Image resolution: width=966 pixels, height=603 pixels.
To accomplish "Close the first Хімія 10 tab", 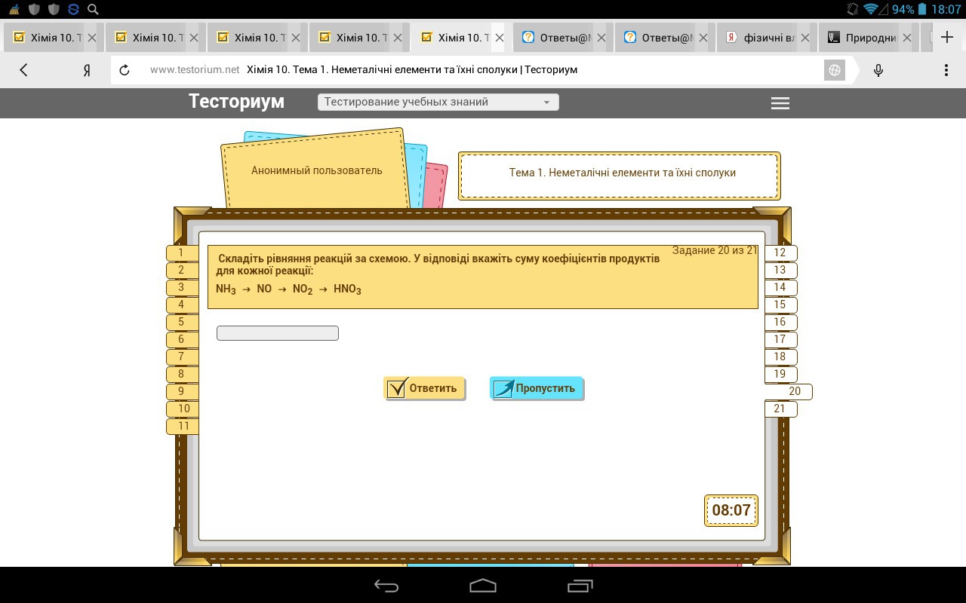I will coord(92,38).
